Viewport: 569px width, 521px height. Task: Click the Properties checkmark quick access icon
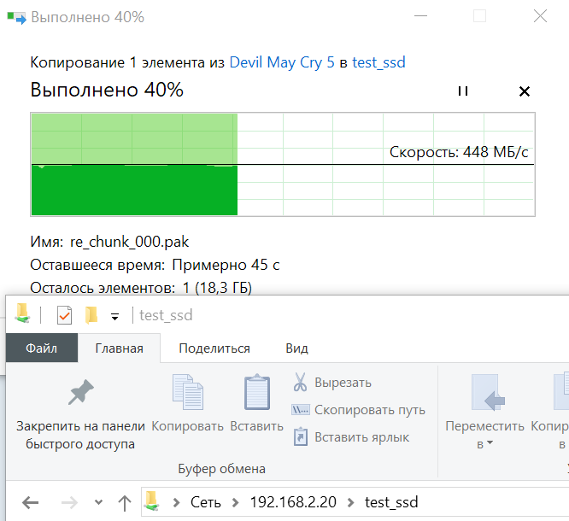[x=64, y=315]
